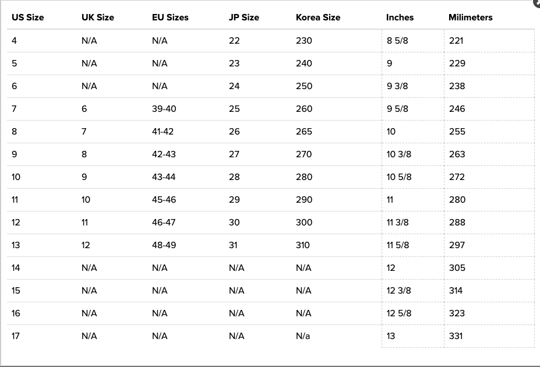The height and width of the screenshot is (367, 540).
Task: Click the N/a Korea size cell
Action: pos(302,336)
